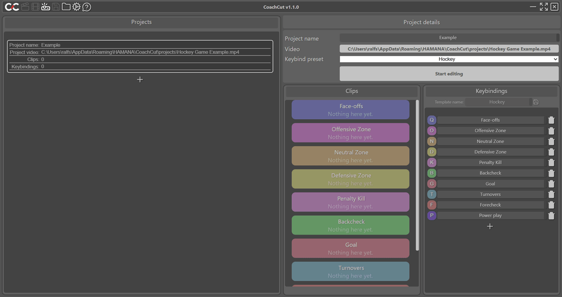This screenshot has height=297, width=562.
Task: Delete the Face-offs keybinding
Action: click(551, 120)
